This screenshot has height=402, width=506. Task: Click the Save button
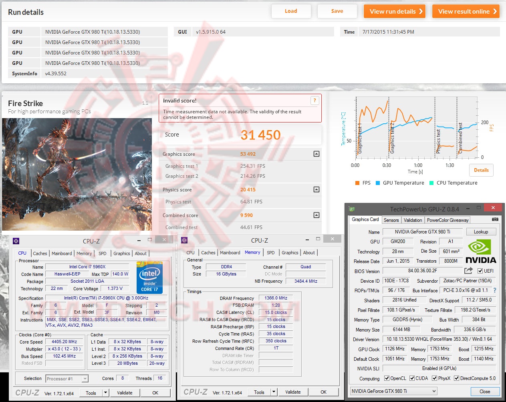point(337,11)
